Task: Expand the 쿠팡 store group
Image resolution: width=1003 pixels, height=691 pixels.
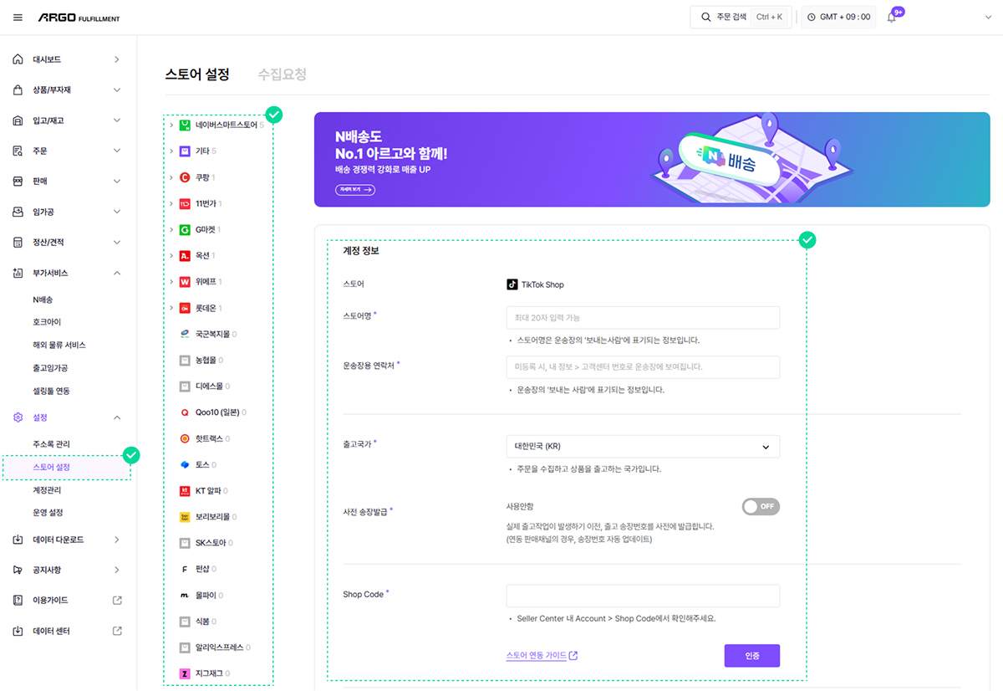Action: click(171, 177)
